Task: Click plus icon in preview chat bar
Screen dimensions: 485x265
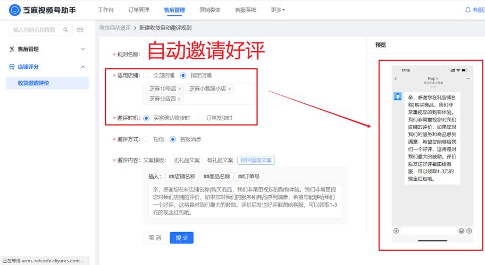Action: pos(469,231)
